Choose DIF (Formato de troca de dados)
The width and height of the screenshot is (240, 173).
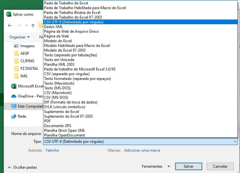(140, 102)
